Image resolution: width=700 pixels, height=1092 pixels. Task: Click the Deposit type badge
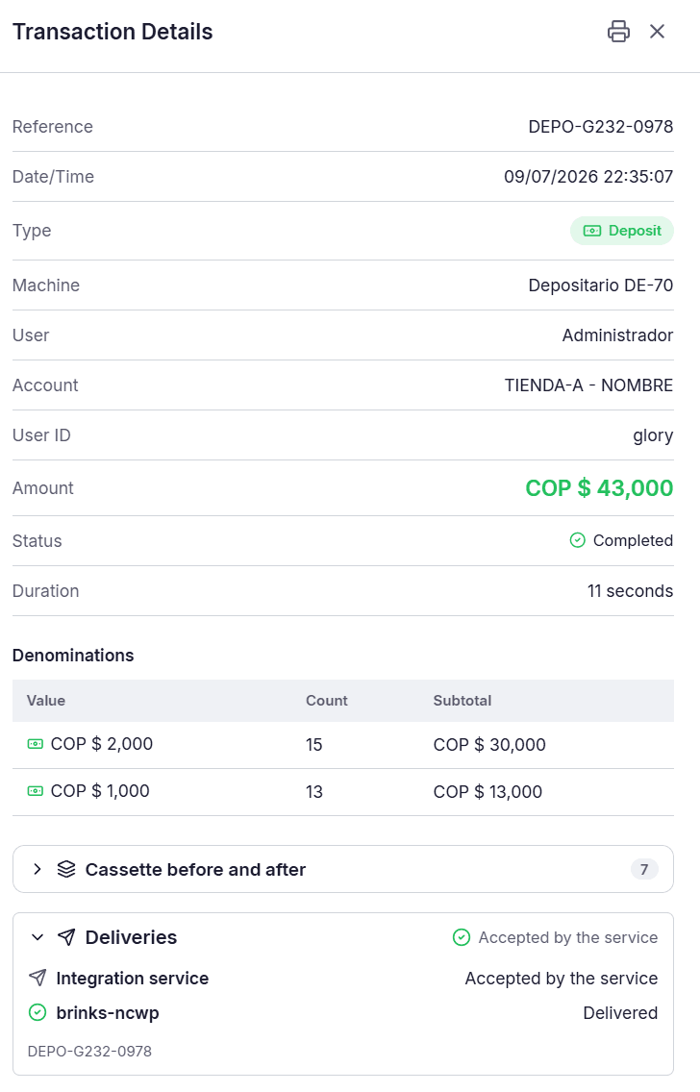click(622, 231)
